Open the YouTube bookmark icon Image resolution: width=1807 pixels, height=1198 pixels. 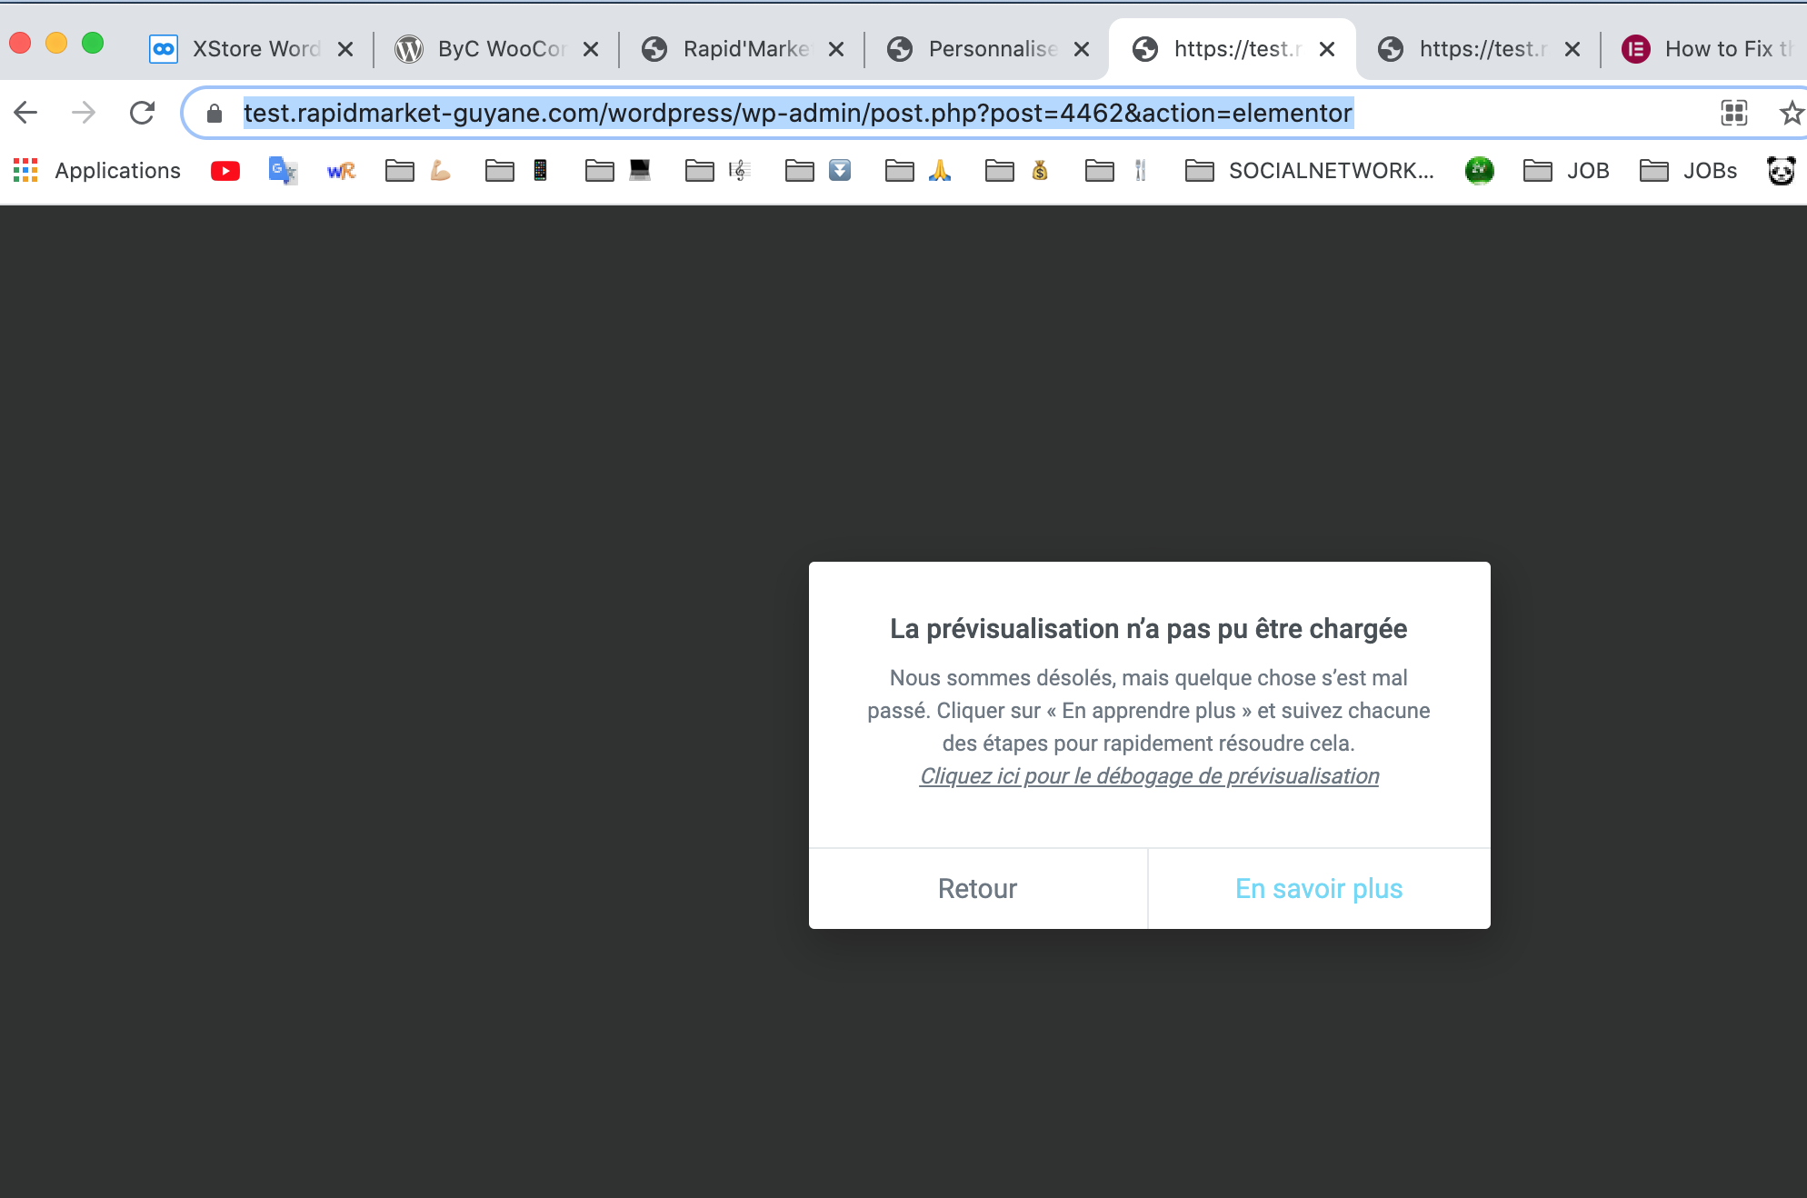[x=225, y=171]
